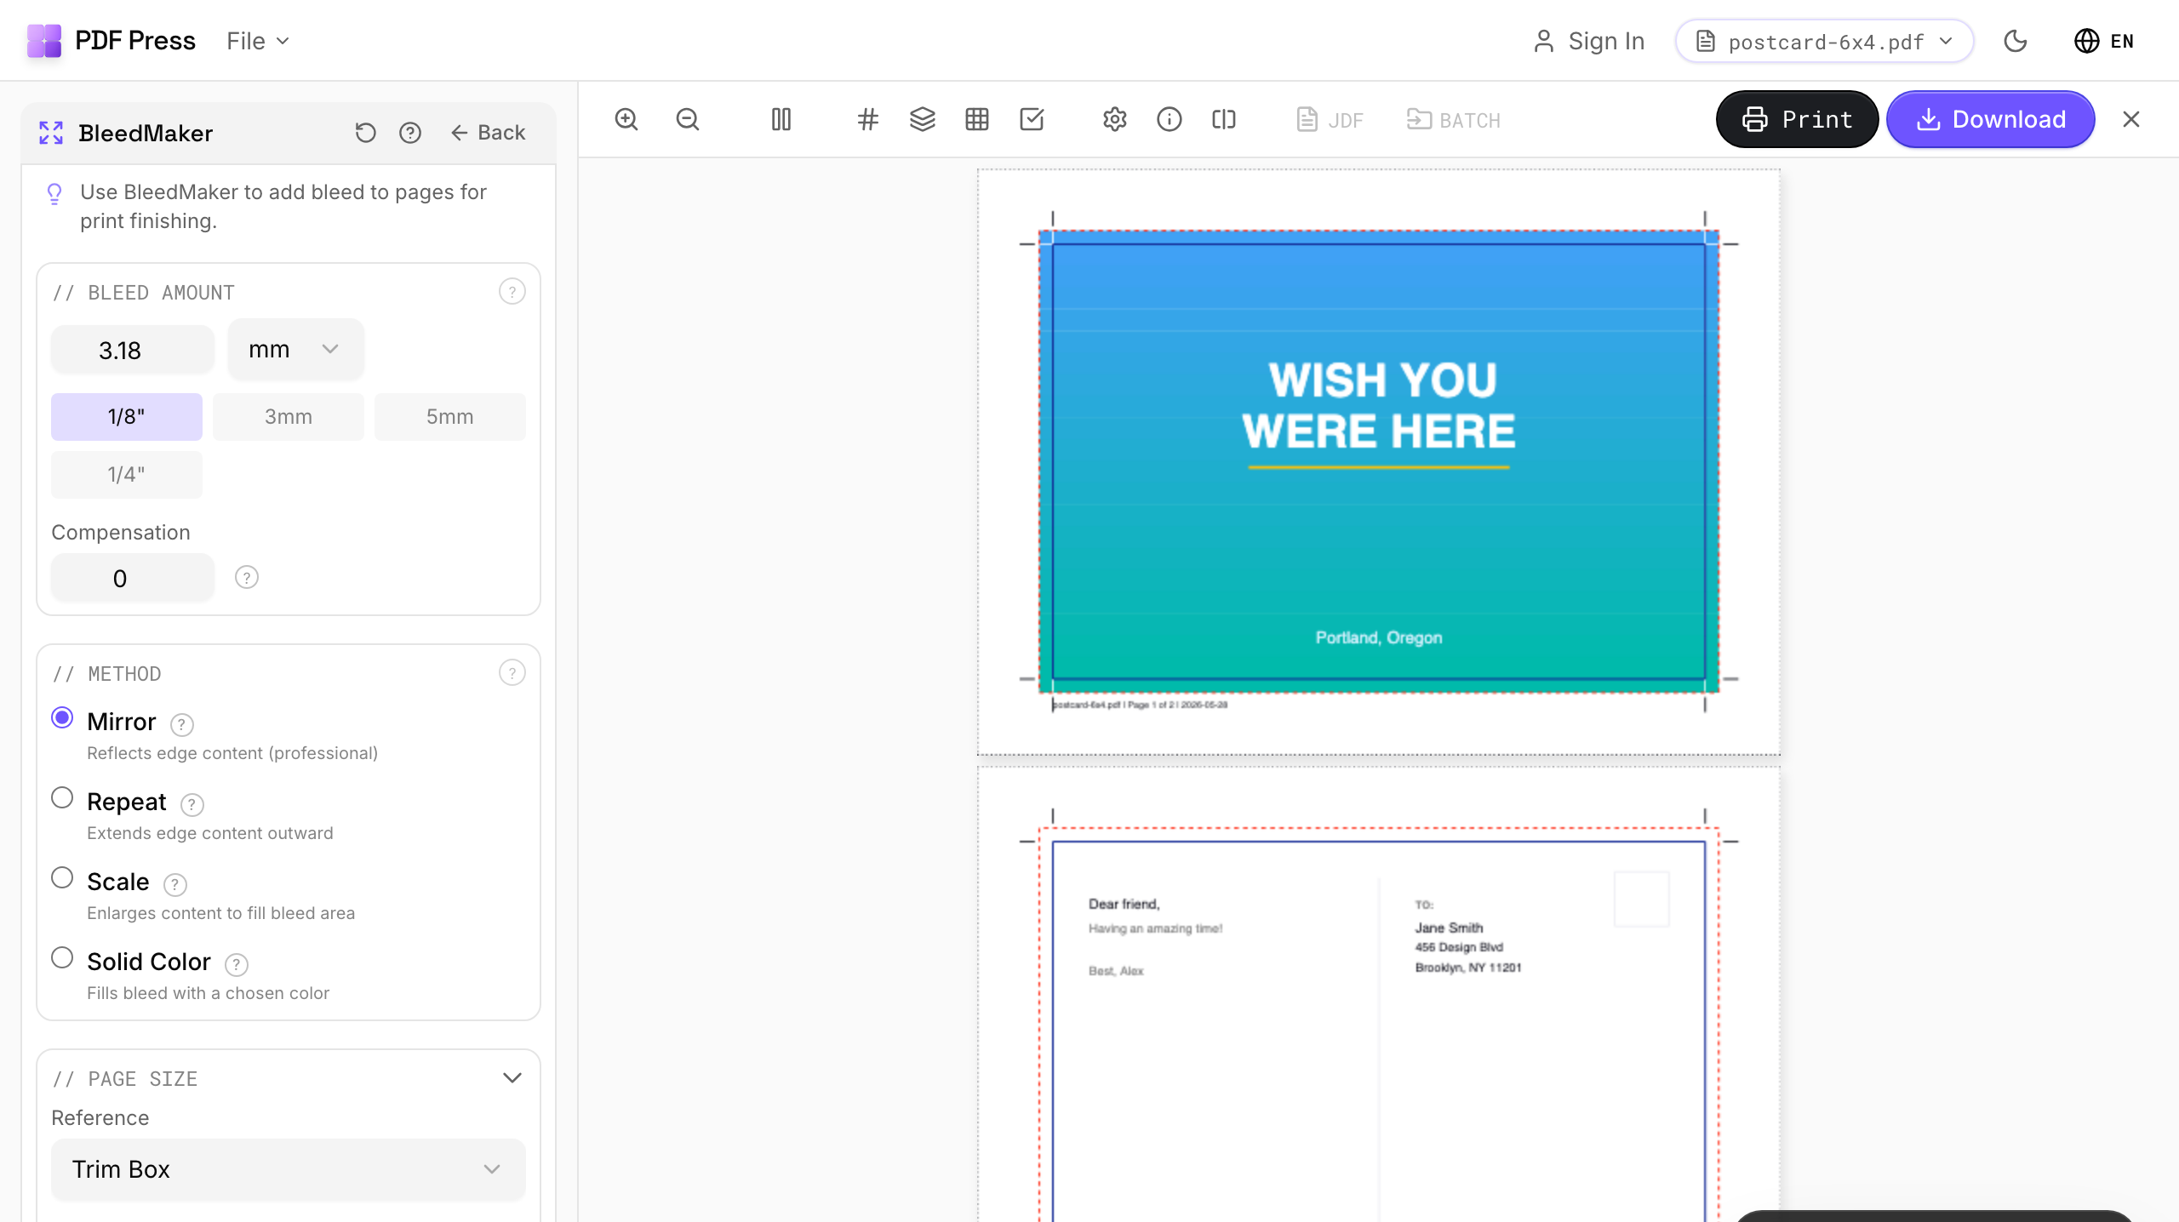Click Sign In
The width and height of the screenshot is (2179, 1222).
pos(1588,41)
